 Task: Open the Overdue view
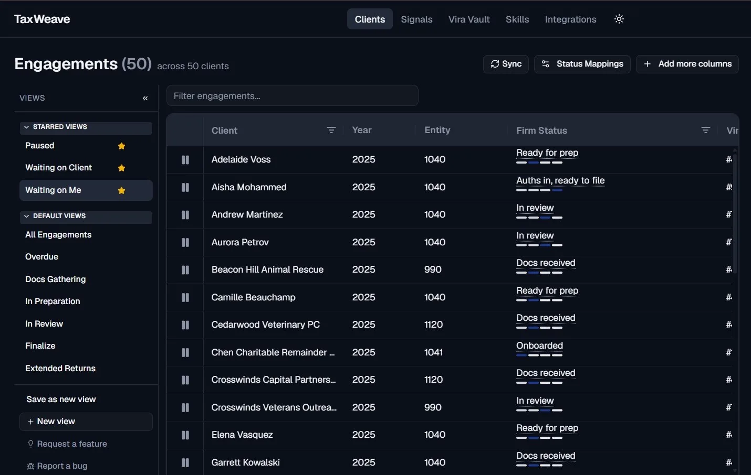tap(41, 256)
